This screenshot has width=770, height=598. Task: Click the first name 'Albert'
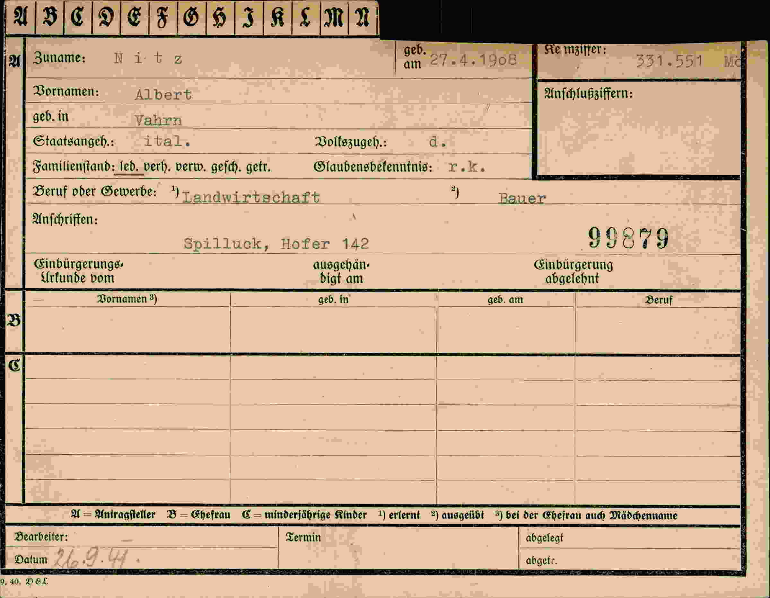(x=163, y=94)
